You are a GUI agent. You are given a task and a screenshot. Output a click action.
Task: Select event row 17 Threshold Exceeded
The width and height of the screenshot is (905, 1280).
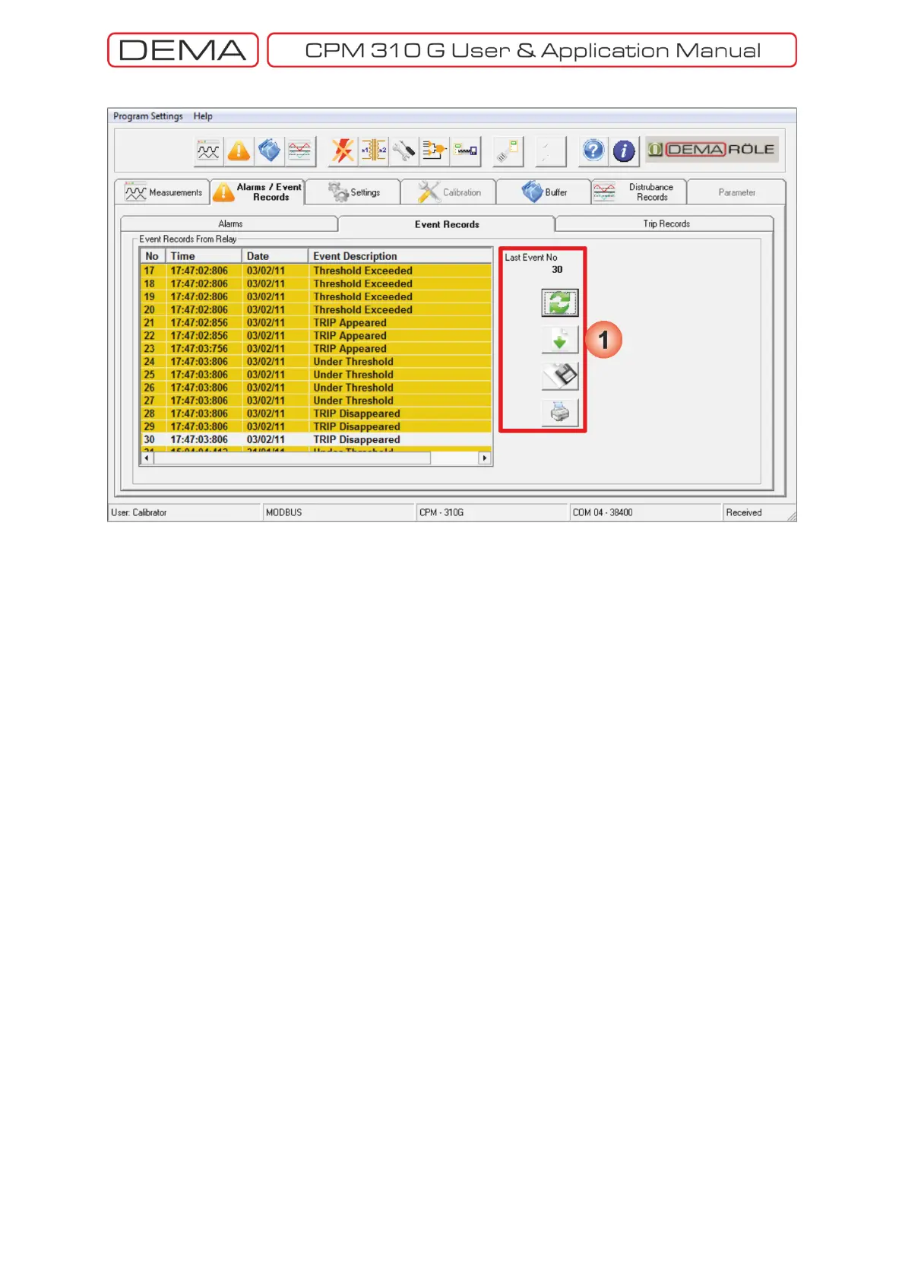click(316, 271)
